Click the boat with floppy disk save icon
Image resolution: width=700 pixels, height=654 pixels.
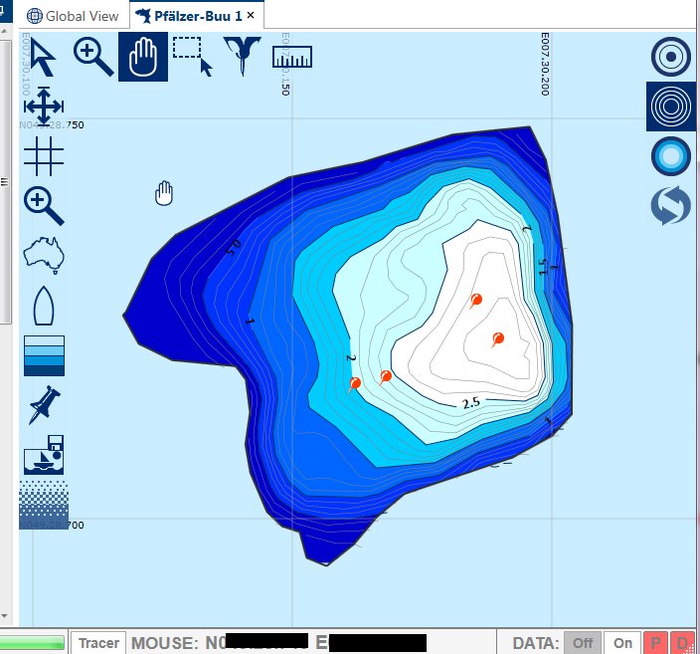(x=44, y=455)
